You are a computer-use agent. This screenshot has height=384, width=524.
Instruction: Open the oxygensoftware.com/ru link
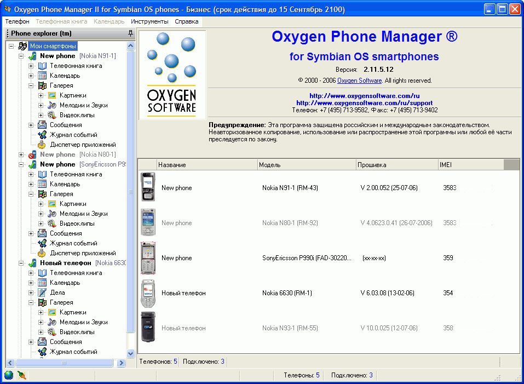click(x=365, y=96)
